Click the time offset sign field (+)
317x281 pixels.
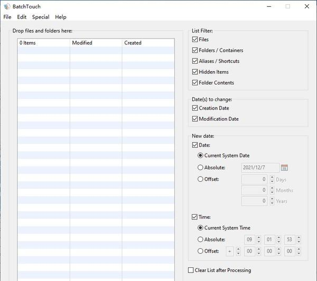tap(229, 251)
